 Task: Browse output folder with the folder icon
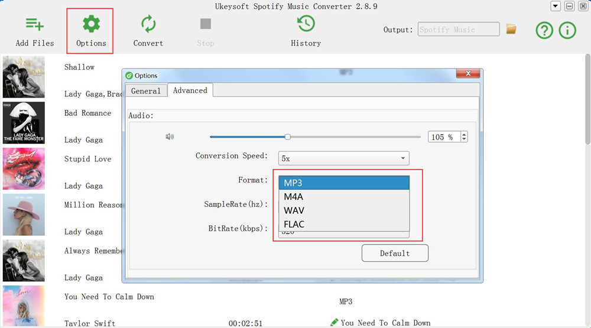511,29
